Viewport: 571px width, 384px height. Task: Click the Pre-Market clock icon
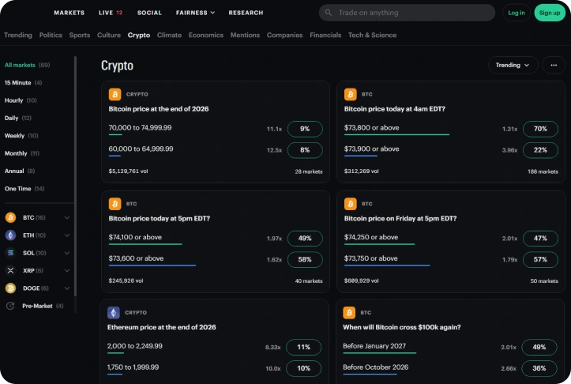[10, 306]
